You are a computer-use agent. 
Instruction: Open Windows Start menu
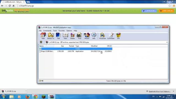click(x=3, y=97)
